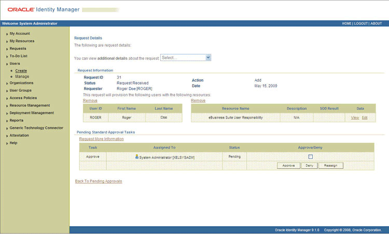Image resolution: width=389 pixels, height=234 pixels.
Task: Click the First Name column header
Action: click(x=127, y=108)
